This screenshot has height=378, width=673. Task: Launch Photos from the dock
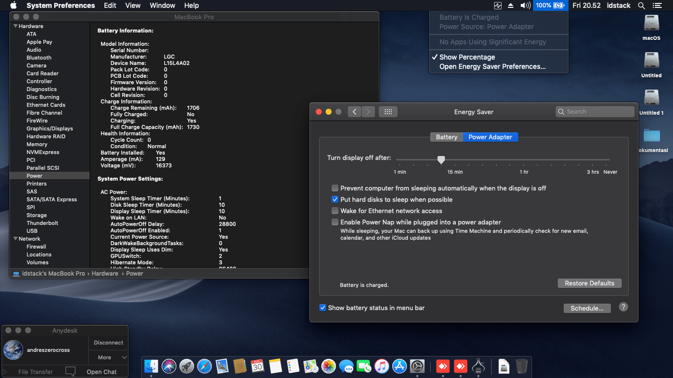(328, 366)
